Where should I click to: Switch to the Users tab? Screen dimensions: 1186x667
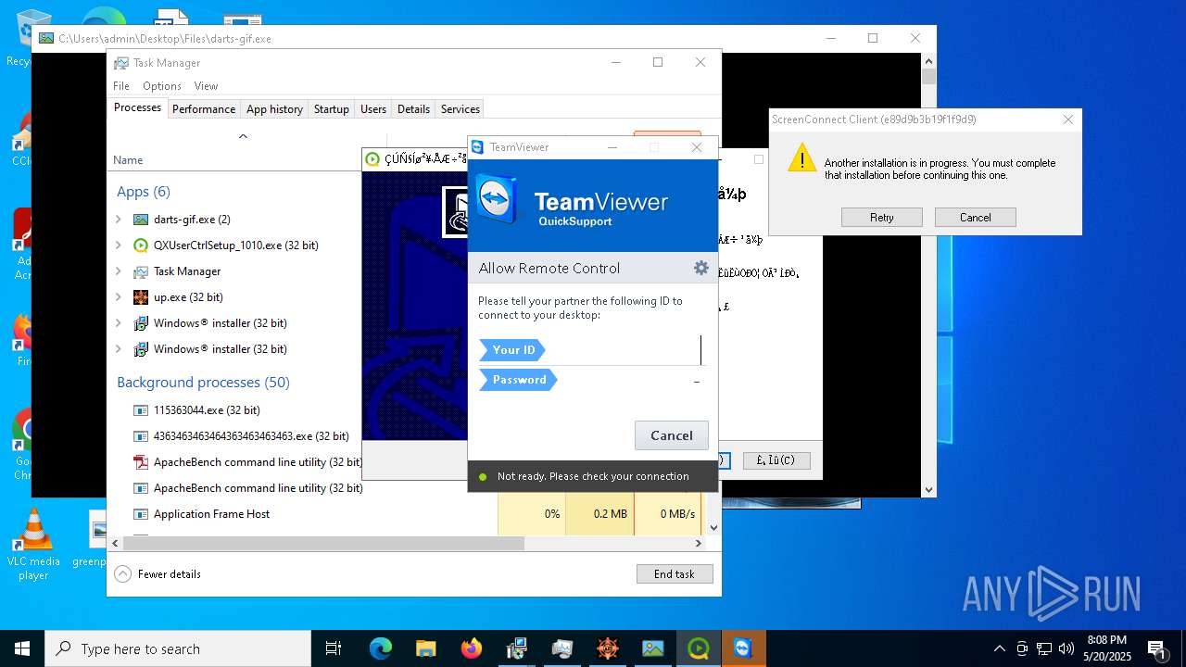coord(373,108)
